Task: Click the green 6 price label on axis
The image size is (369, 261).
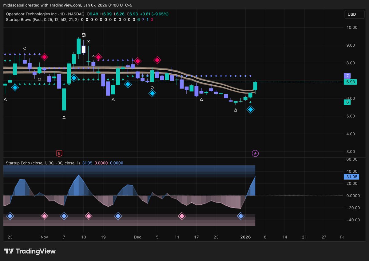Action: (347, 103)
